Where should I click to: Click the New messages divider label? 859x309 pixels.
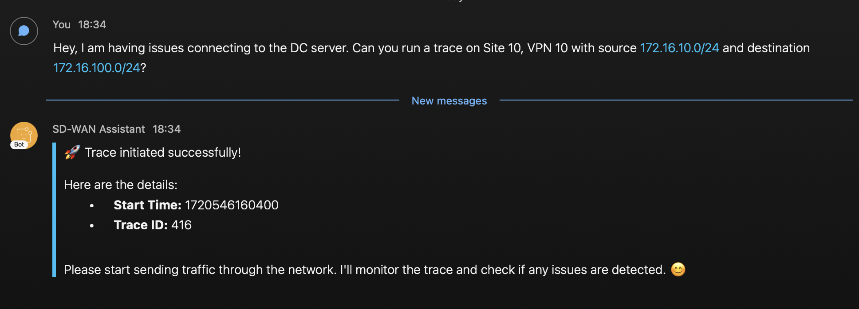pos(449,101)
